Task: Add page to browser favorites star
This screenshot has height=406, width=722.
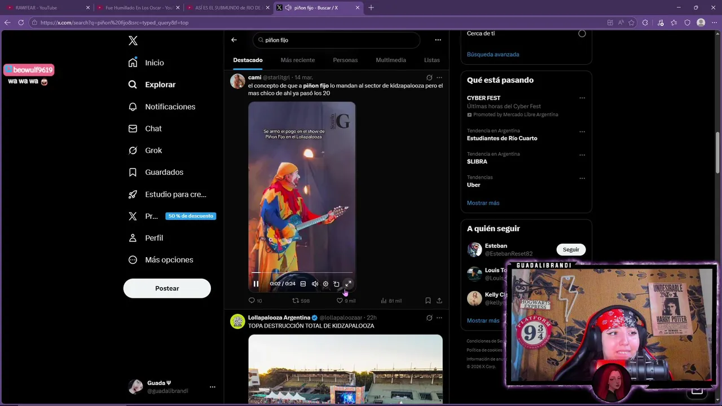Action: click(631, 23)
